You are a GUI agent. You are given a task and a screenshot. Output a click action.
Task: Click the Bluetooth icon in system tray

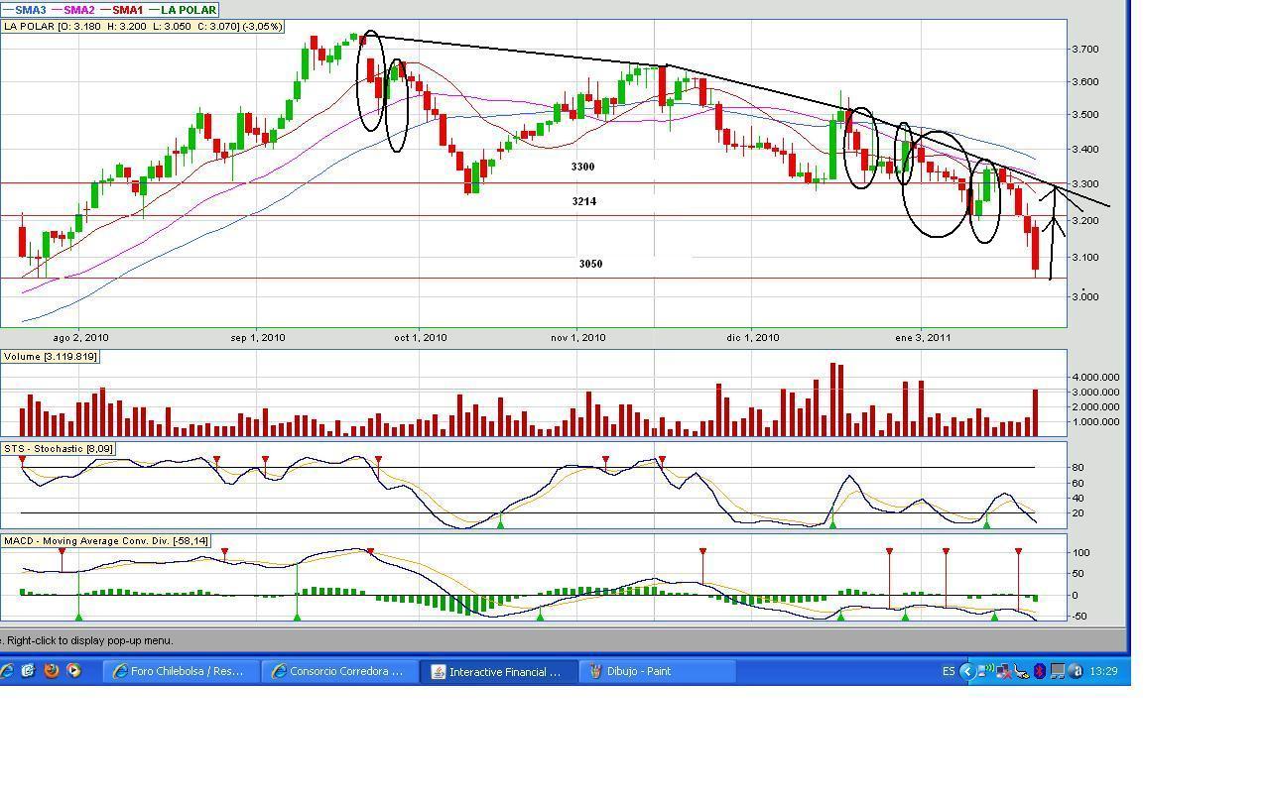1039,671
